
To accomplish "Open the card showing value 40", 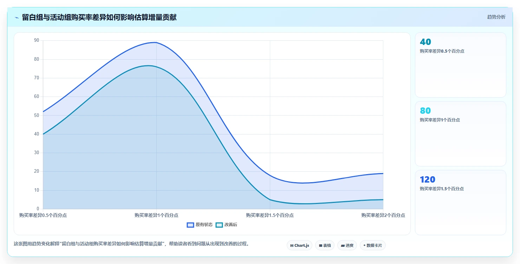I will click(x=461, y=65).
